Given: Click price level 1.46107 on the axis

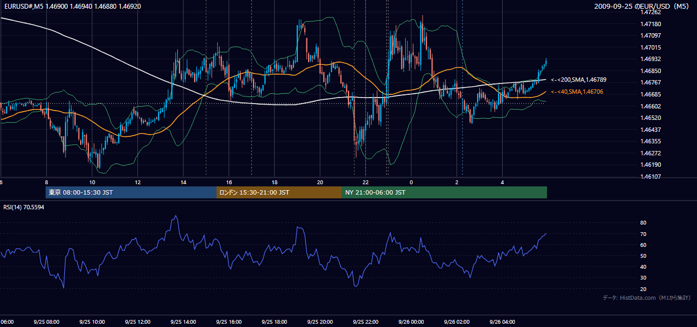Looking at the screenshot, I should [x=651, y=177].
